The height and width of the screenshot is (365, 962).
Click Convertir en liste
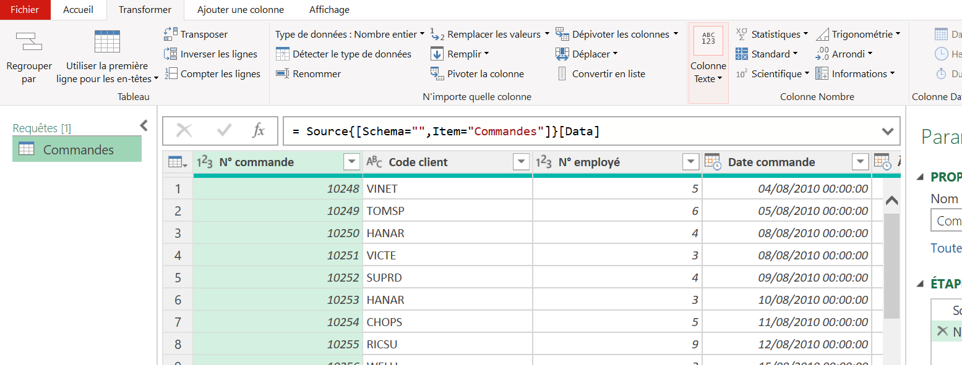601,73
